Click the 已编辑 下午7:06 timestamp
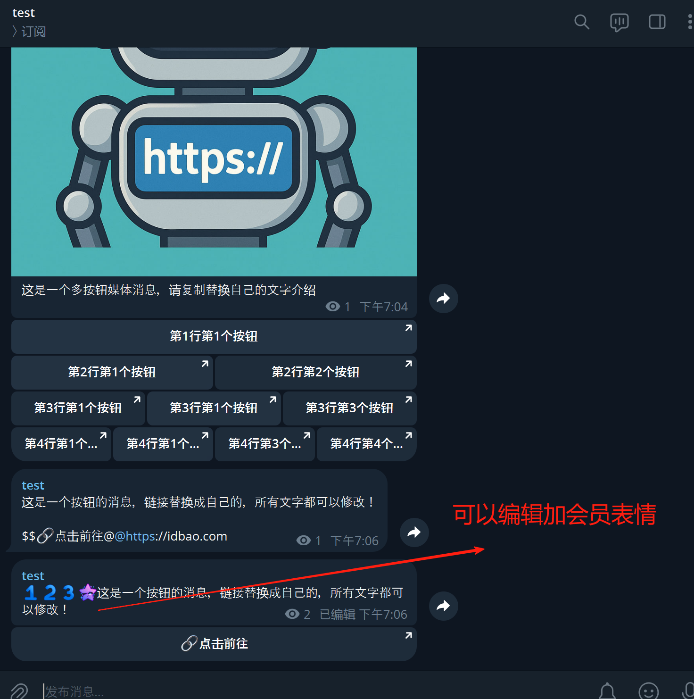The width and height of the screenshot is (694, 699). 363,614
